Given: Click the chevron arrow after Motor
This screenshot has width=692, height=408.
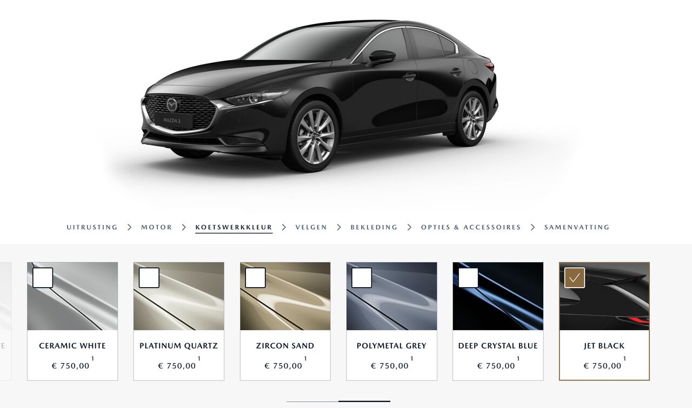Looking at the screenshot, I should tap(184, 227).
